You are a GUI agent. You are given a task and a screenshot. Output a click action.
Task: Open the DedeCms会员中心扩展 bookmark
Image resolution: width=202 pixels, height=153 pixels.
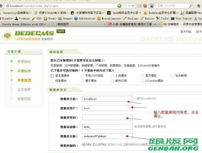click(x=161, y=13)
